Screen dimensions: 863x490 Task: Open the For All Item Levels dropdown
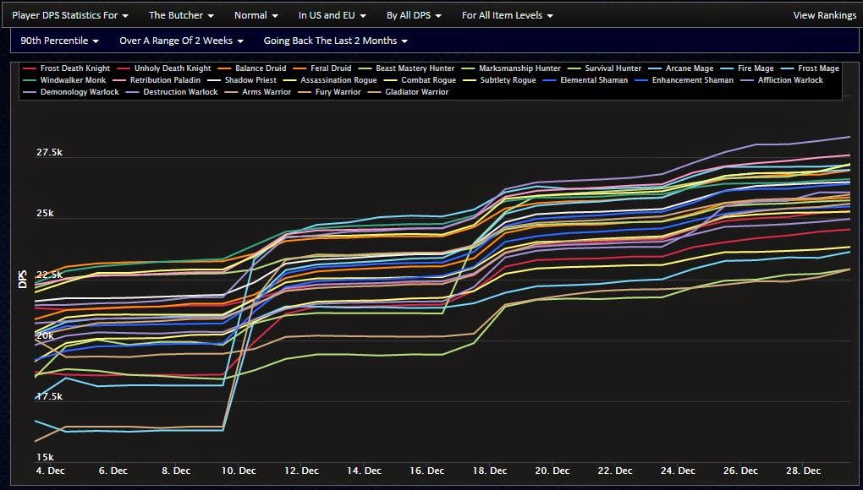508,15
